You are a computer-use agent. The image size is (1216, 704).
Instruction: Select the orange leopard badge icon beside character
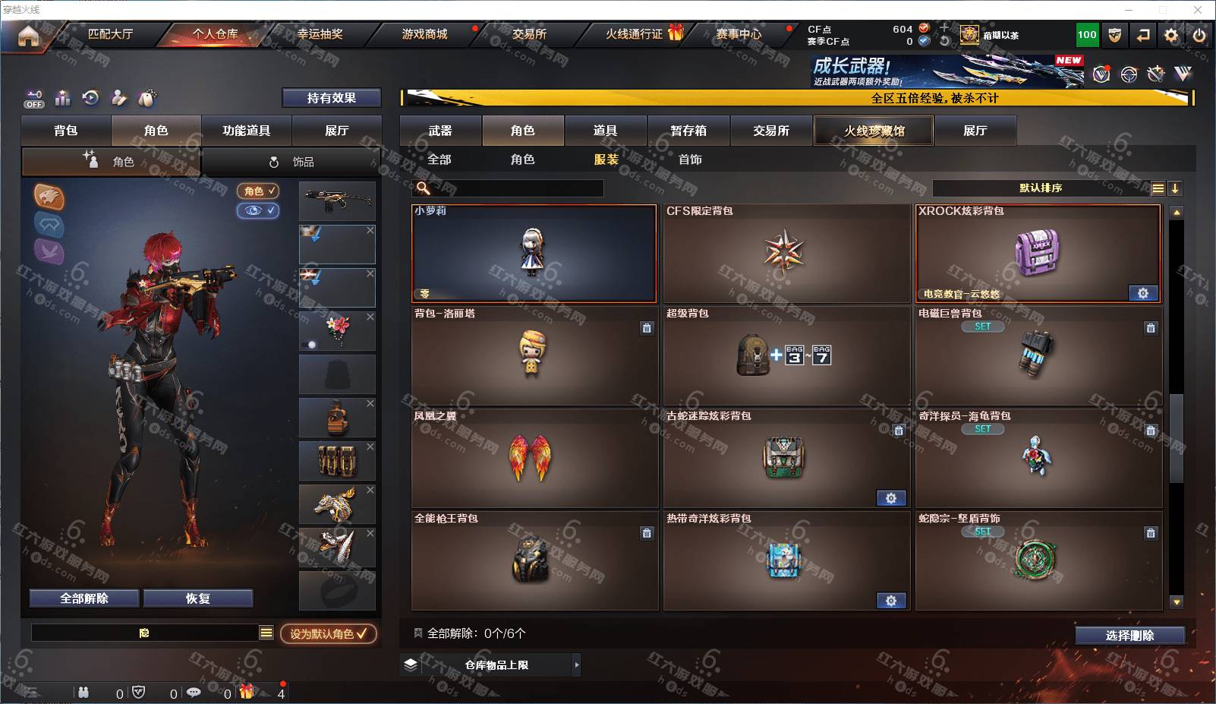click(x=49, y=197)
